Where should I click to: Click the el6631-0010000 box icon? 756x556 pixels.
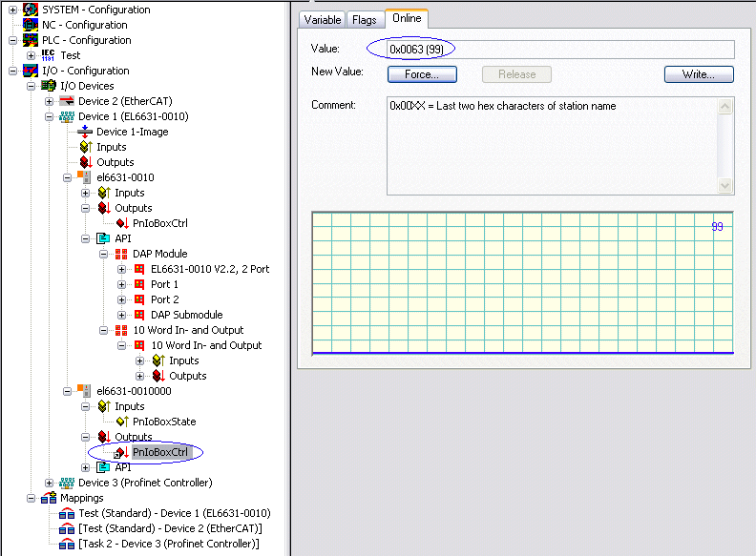pos(84,391)
